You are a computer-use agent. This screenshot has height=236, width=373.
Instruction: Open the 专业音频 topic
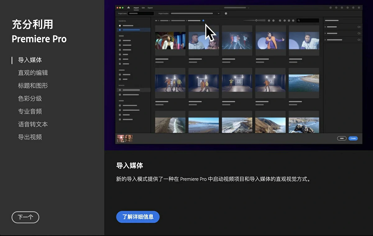pos(30,111)
